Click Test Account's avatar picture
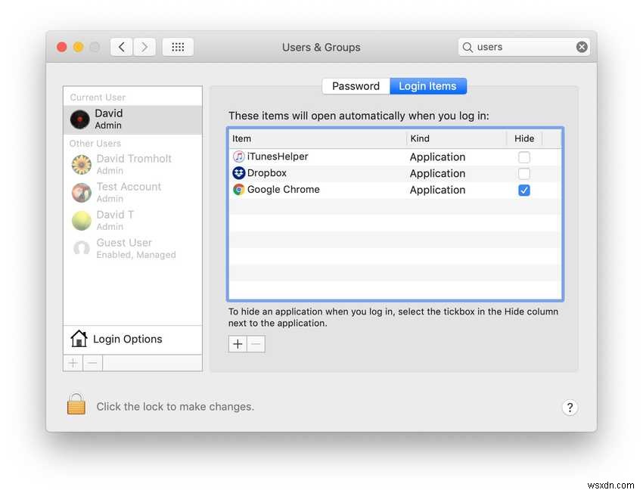 click(x=82, y=193)
